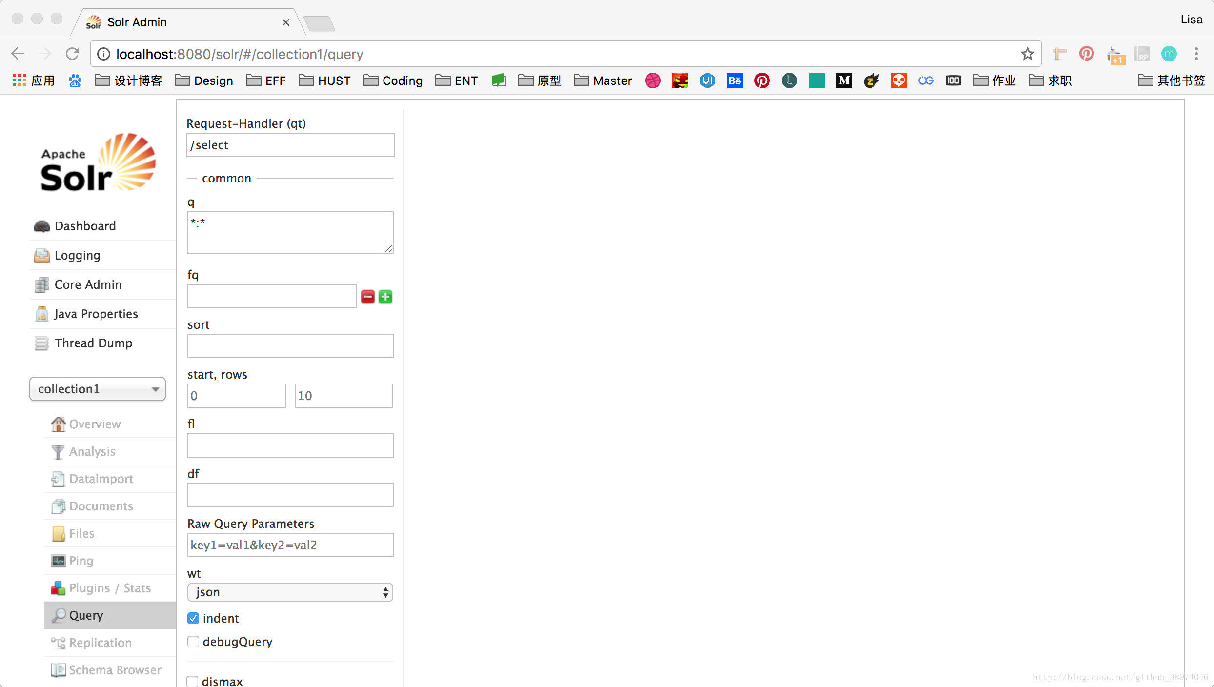Select collection1 from dropdown
This screenshot has height=687, width=1214.
point(96,389)
